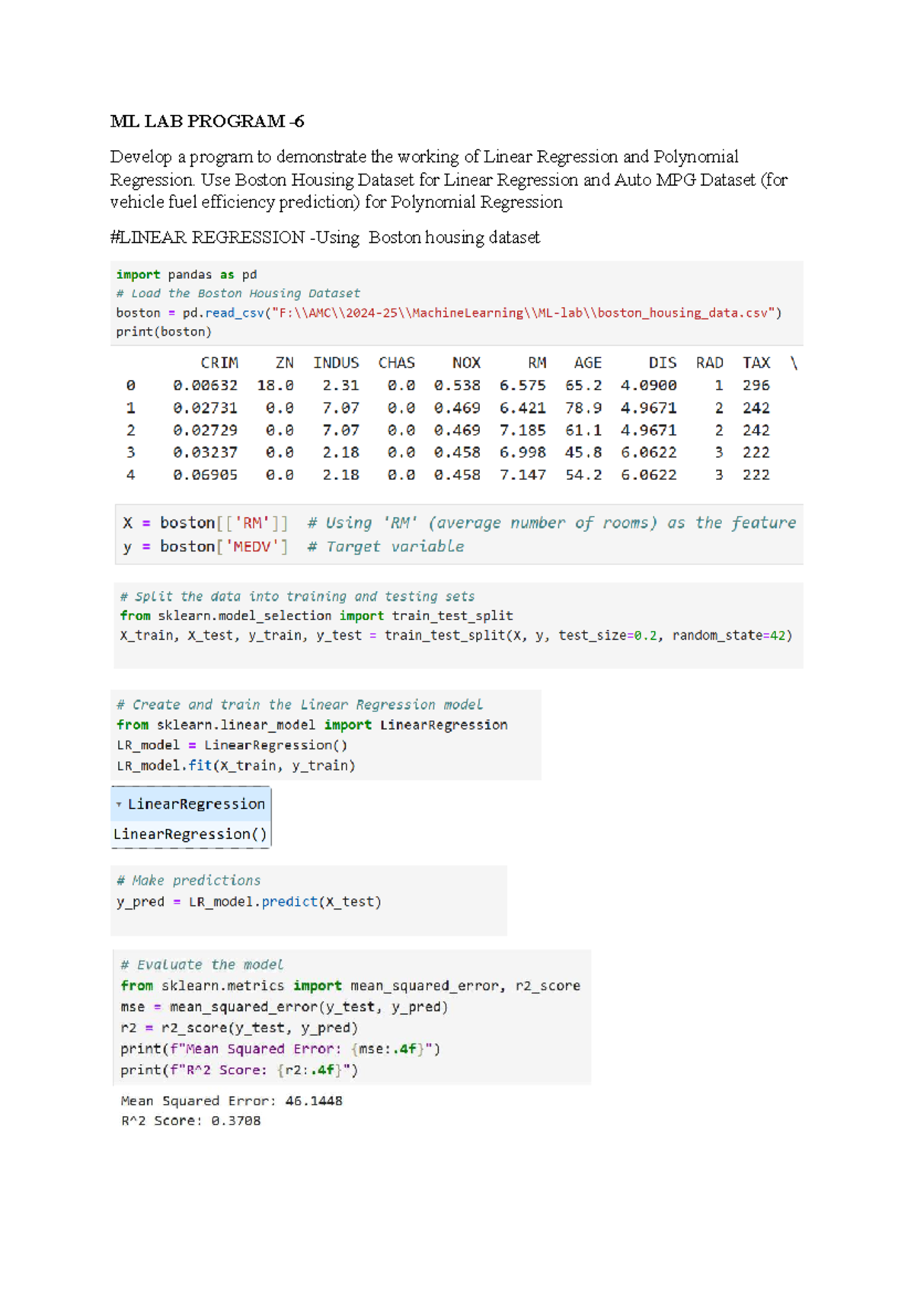Click the print R^2 Score code line

click(239, 1071)
